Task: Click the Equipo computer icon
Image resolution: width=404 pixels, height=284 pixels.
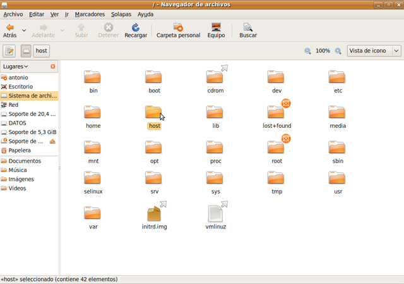Action: tap(216, 28)
